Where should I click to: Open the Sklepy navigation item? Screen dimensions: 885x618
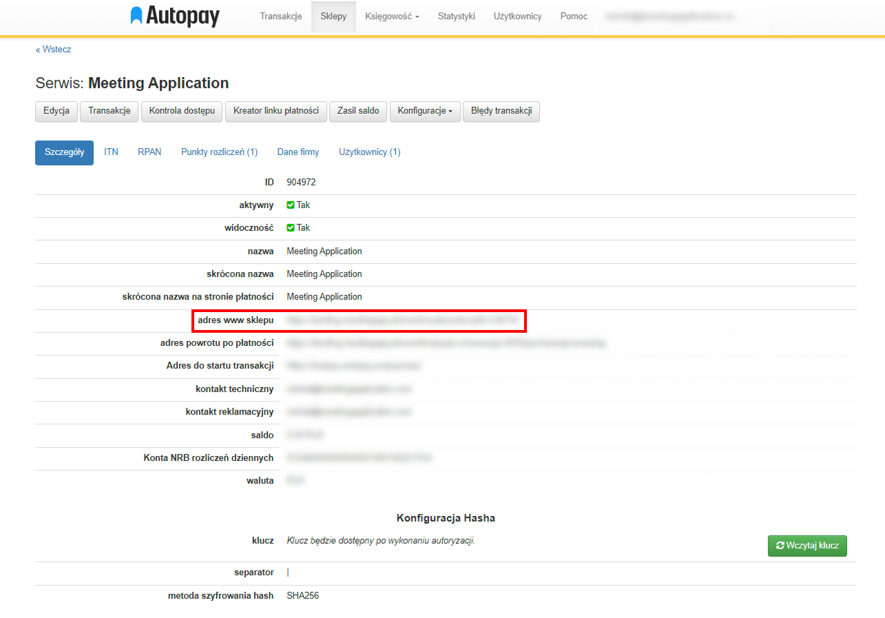(x=333, y=17)
